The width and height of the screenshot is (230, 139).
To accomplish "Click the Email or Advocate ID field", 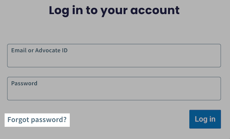I will click(x=114, y=55).
